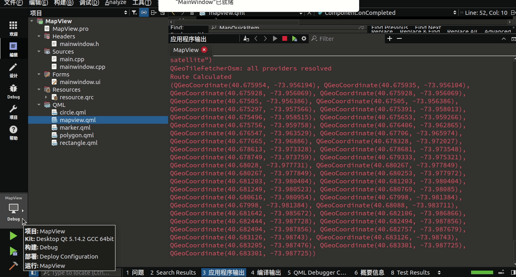
Task: Click the output Filter input field
Action: click(x=347, y=38)
